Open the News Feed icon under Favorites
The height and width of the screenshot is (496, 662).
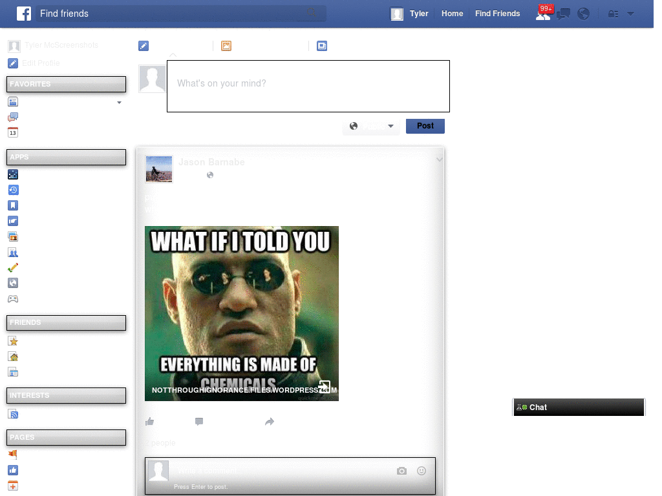13,101
